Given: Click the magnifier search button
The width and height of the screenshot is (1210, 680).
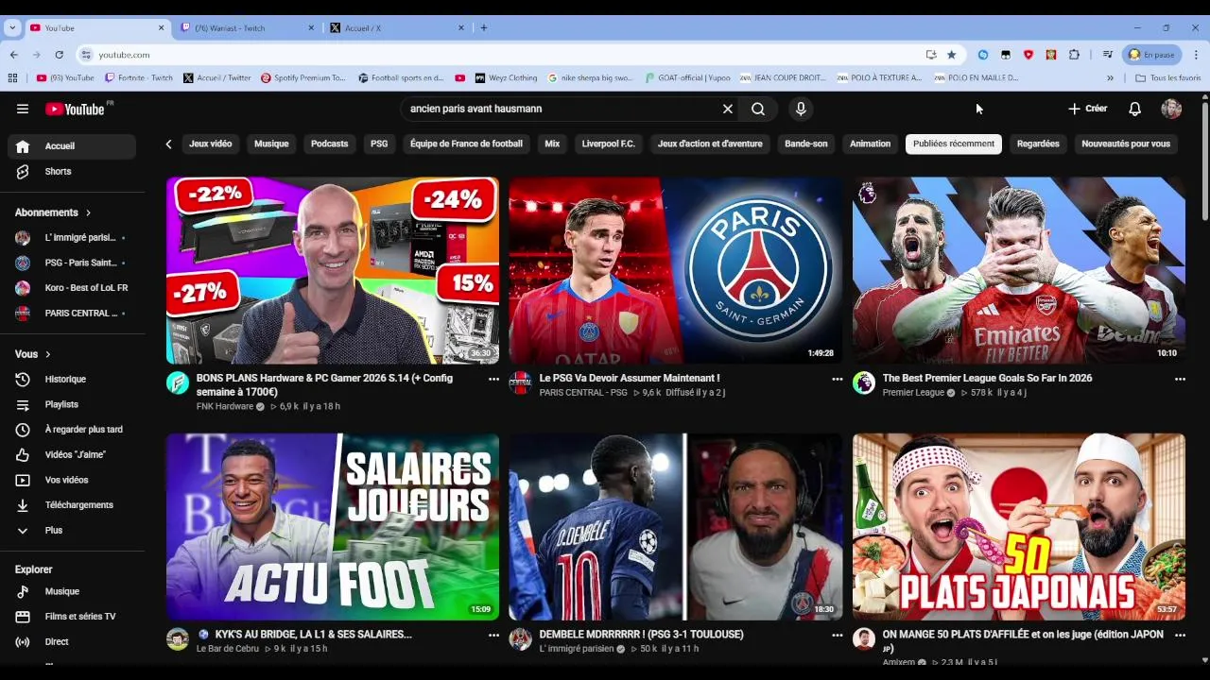Looking at the screenshot, I should click(758, 109).
